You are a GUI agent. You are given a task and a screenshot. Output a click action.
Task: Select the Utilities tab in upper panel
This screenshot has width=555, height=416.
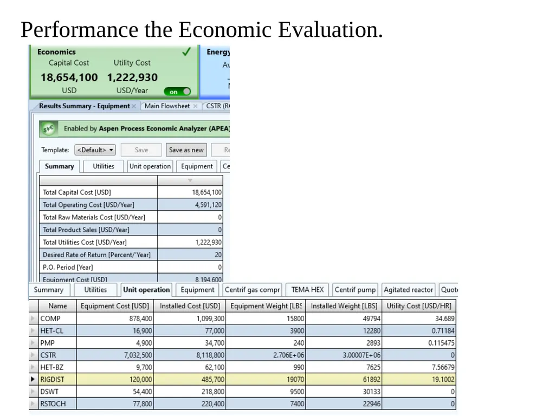(104, 166)
